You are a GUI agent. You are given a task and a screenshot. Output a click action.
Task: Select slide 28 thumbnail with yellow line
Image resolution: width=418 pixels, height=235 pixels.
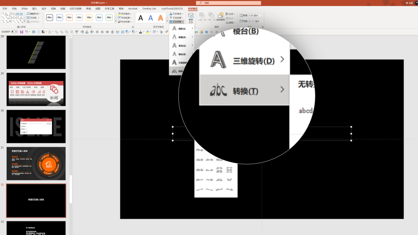[36, 52]
